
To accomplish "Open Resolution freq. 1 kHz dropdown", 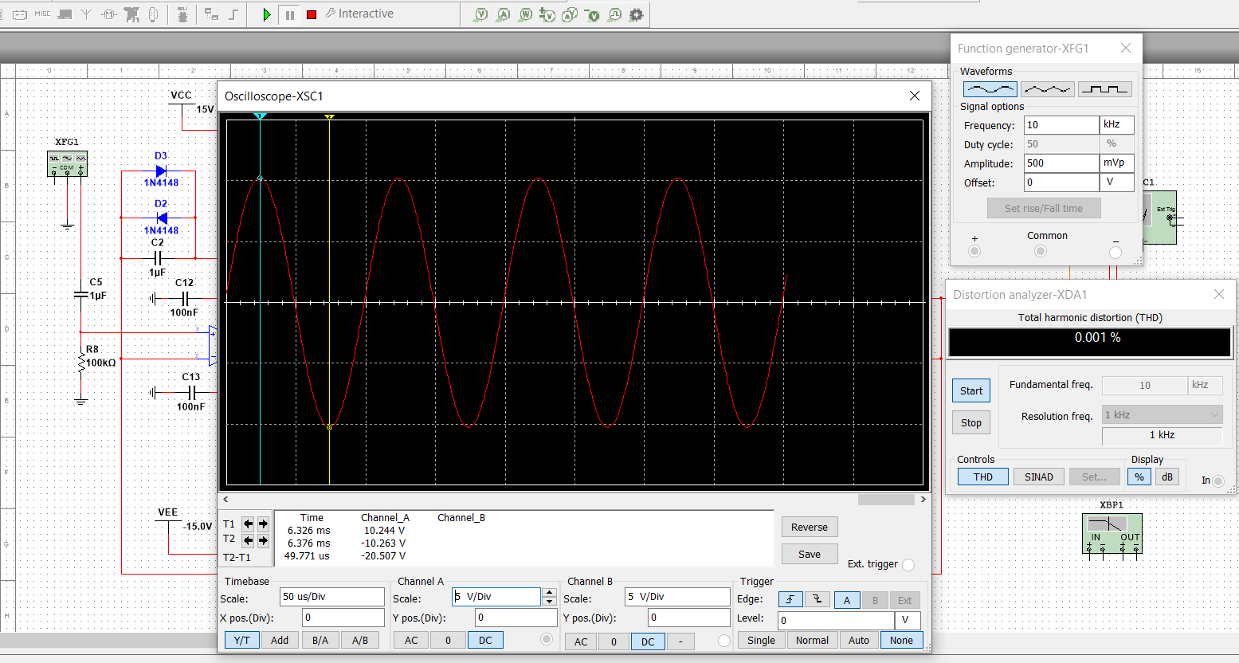I will point(1162,414).
